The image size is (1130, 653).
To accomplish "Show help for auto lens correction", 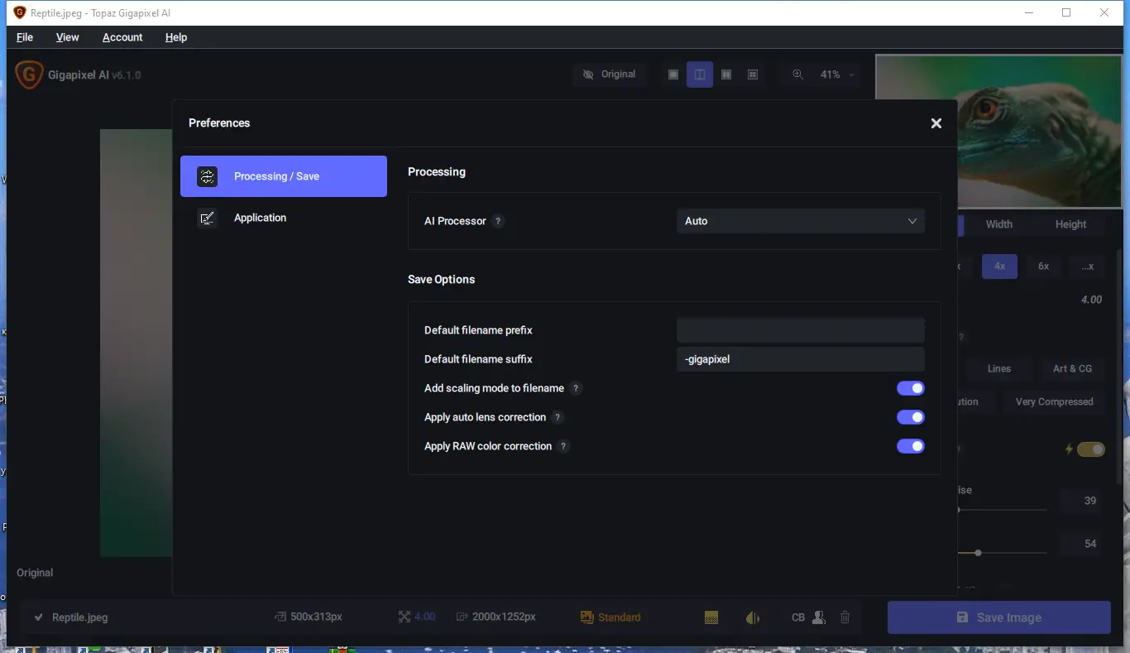I will pyautogui.click(x=558, y=417).
